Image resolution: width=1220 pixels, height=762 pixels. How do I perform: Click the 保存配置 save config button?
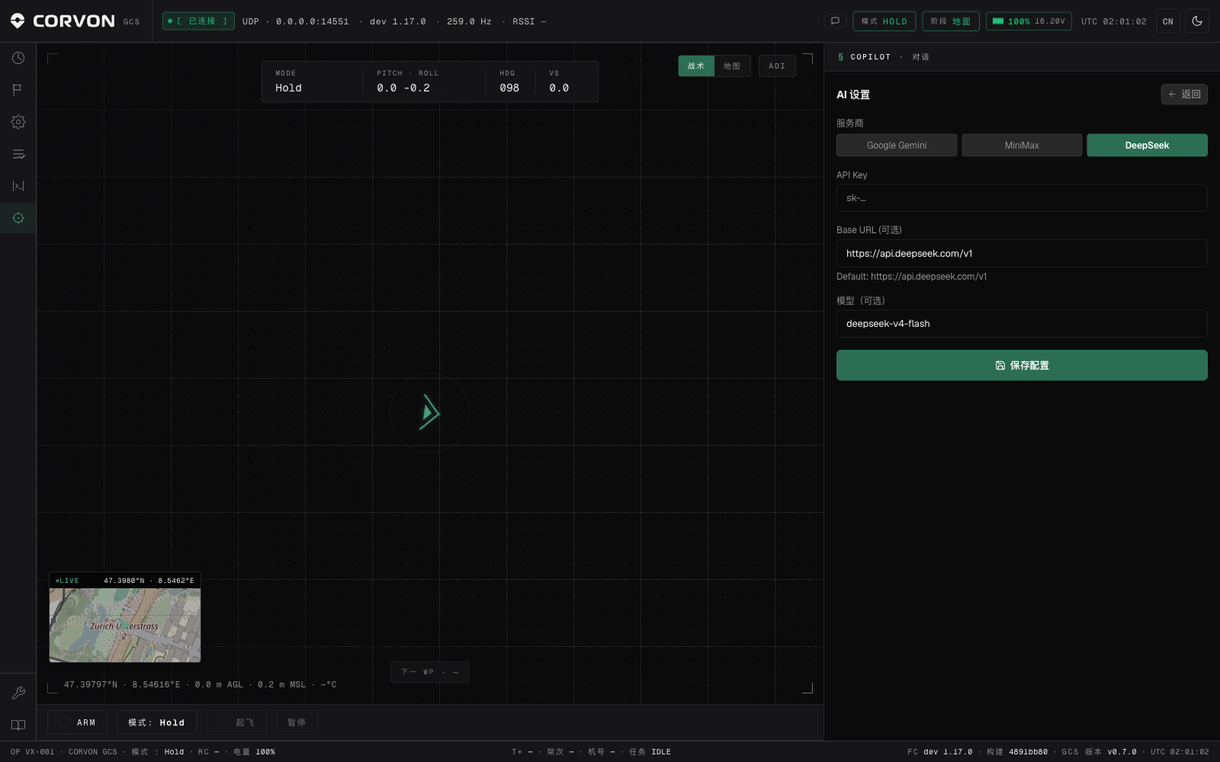click(x=1022, y=365)
